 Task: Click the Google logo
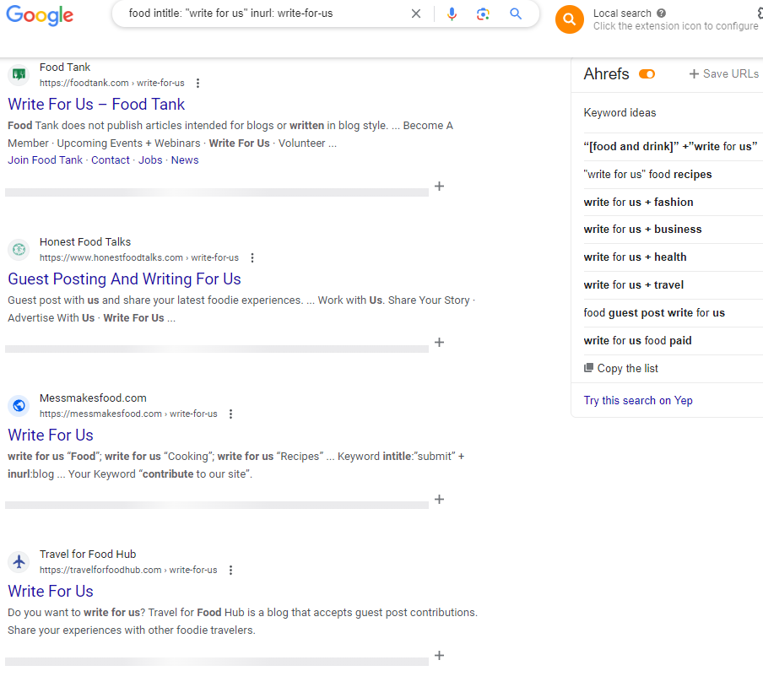pyautogui.click(x=39, y=15)
